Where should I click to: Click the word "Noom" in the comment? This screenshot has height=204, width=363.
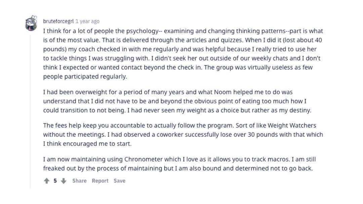click(x=223, y=92)
